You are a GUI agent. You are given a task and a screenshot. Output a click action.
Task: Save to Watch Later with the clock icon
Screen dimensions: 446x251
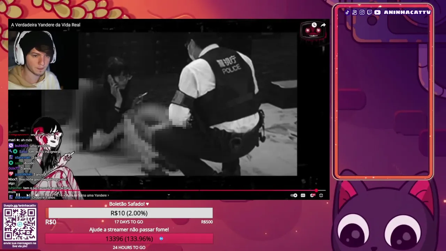click(x=314, y=25)
